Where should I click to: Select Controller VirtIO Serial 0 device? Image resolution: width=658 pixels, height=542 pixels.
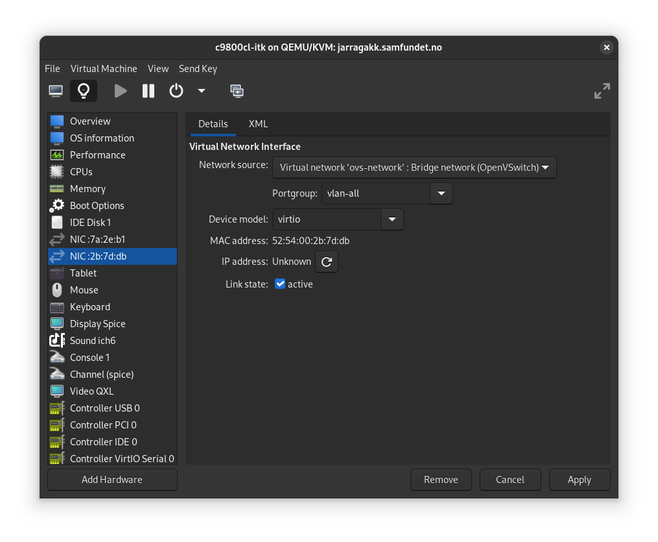[x=112, y=458]
